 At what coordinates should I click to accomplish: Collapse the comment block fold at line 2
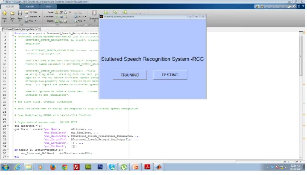pyautogui.click(x=13, y=37)
